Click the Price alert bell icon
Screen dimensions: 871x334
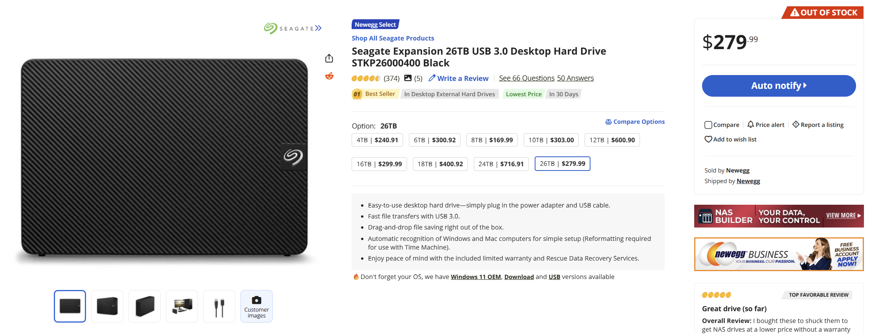point(750,125)
